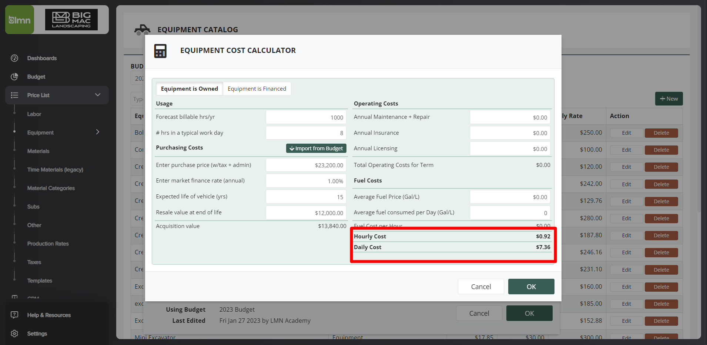Click Total Operating Costs for Term value

[543, 165]
